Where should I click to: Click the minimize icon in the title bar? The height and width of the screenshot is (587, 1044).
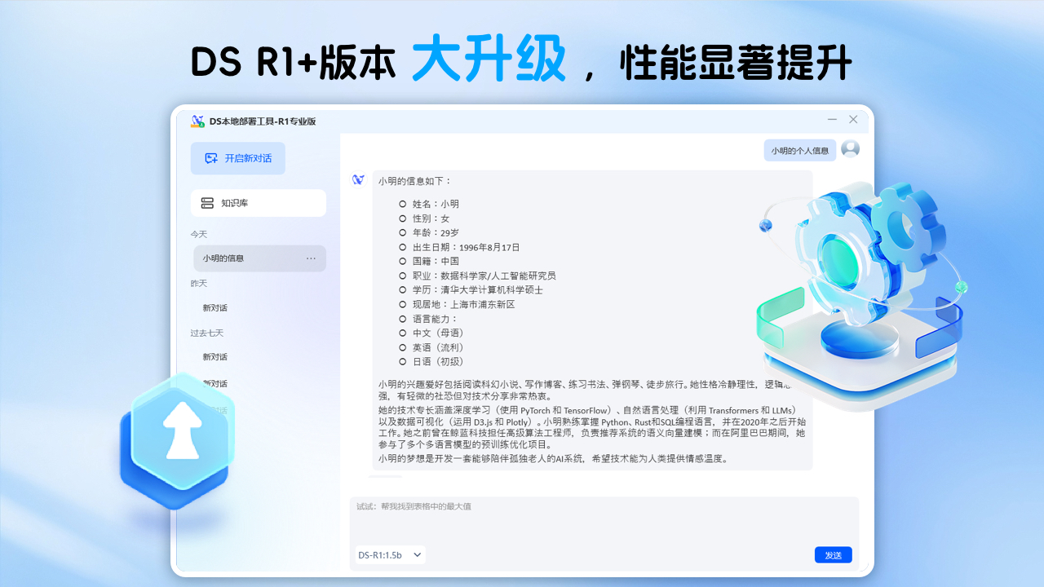[x=831, y=119]
